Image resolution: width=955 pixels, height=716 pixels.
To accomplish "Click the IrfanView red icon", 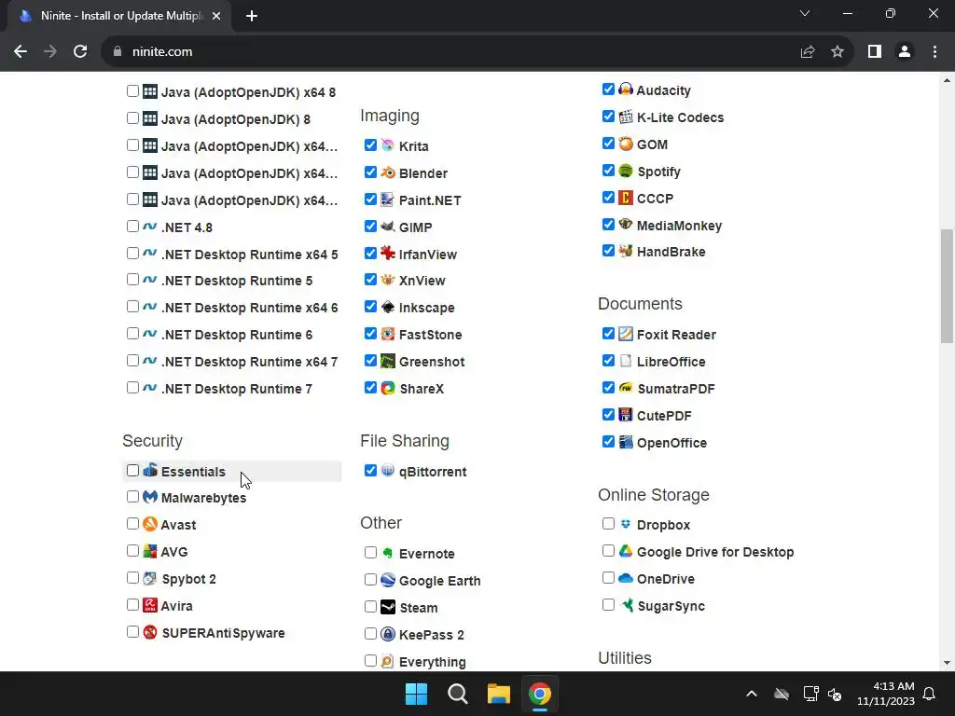I will [x=387, y=254].
